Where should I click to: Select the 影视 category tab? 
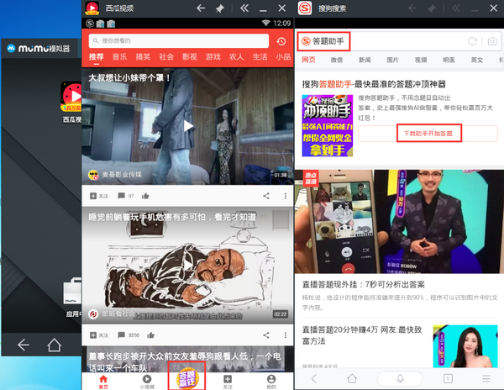click(x=190, y=57)
